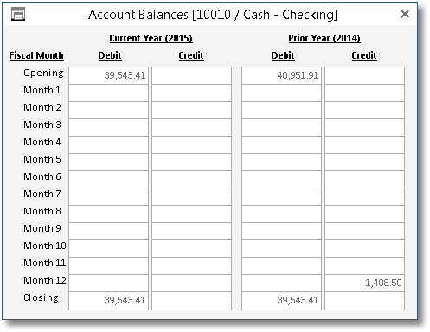Click the Closing row label
This screenshot has height=332, width=430.
tap(41, 297)
